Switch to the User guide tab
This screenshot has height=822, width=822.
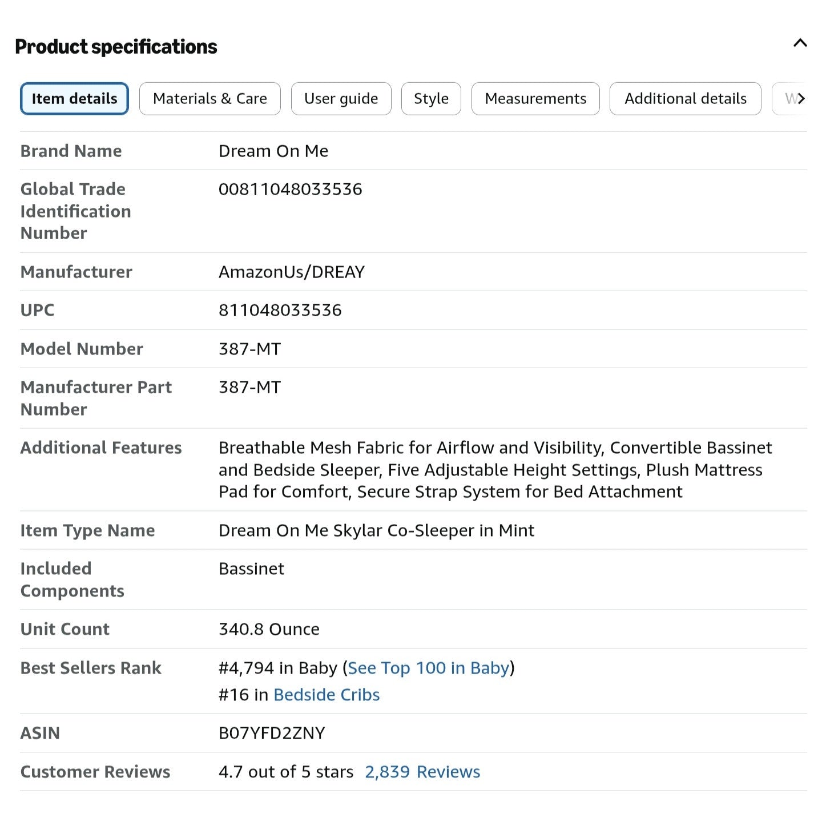click(x=341, y=99)
